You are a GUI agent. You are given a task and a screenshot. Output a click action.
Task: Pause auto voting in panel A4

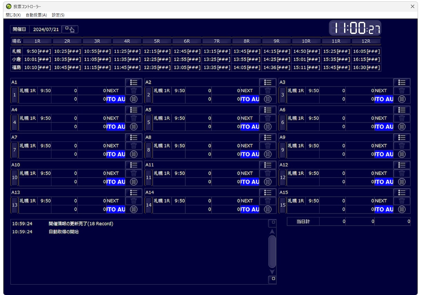134,127
